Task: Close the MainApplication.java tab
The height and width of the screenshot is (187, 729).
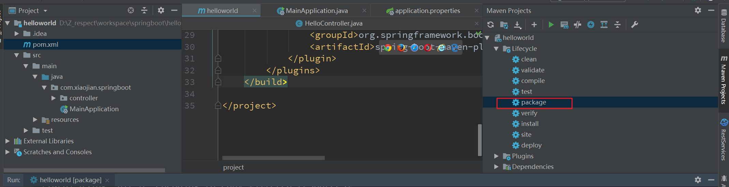Action: point(364,11)
